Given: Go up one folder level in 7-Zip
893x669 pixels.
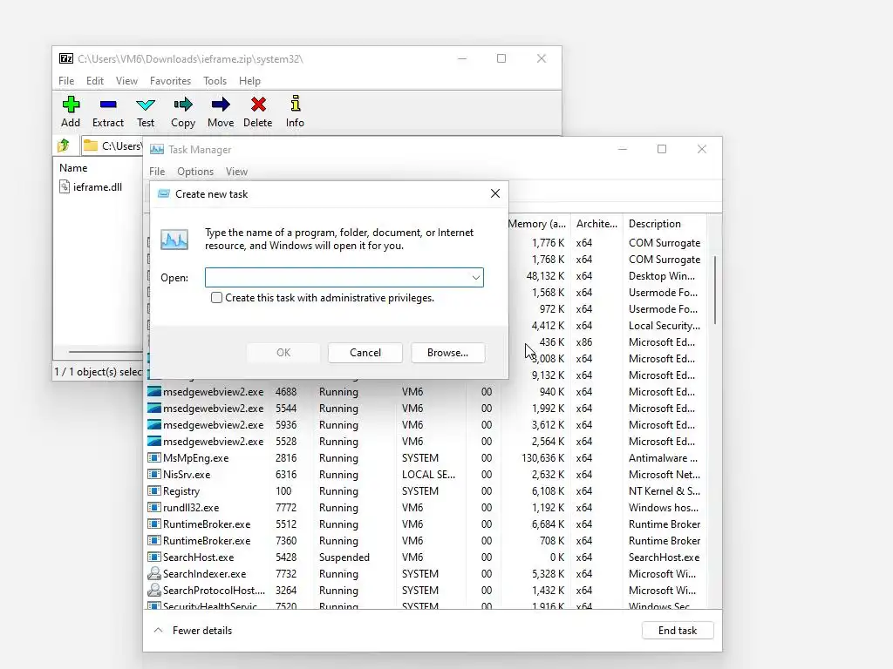Looking at the screenshot, I should 64,145.
